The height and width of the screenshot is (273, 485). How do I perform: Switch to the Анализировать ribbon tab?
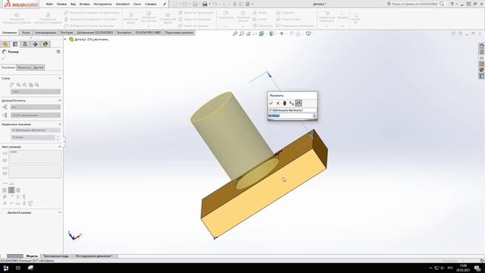coord(45,33)
